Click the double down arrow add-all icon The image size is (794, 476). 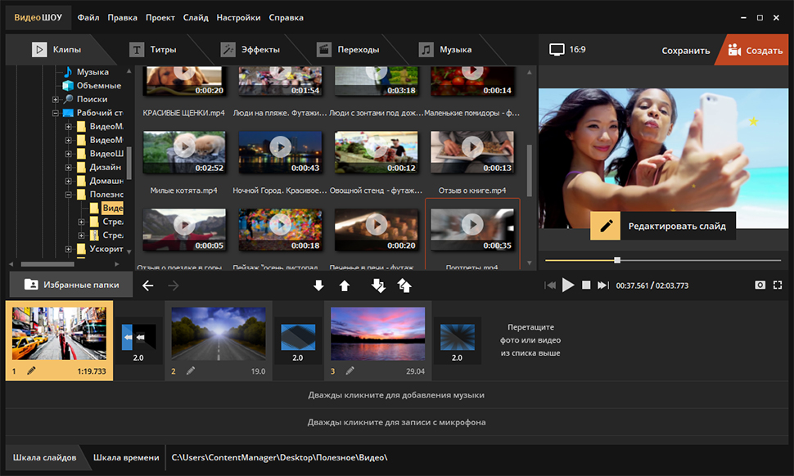(x=378, y=285)
